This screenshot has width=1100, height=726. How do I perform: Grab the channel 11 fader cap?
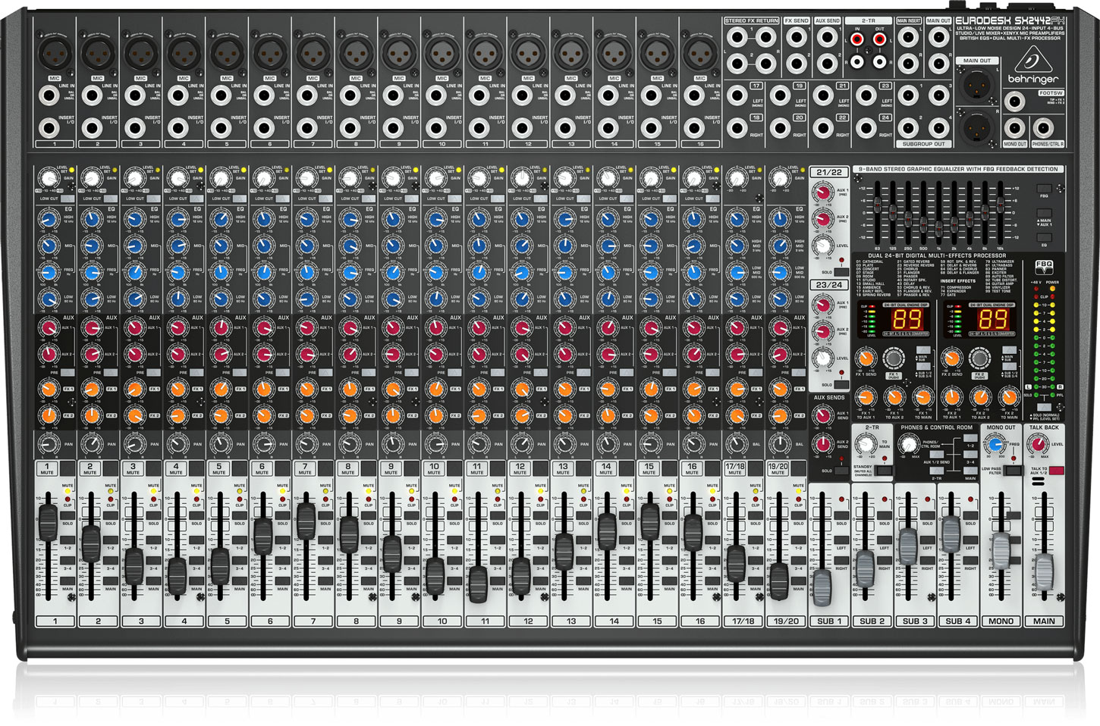click(477, 584)
